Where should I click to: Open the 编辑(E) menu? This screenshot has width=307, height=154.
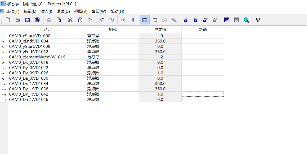(30, 11)
